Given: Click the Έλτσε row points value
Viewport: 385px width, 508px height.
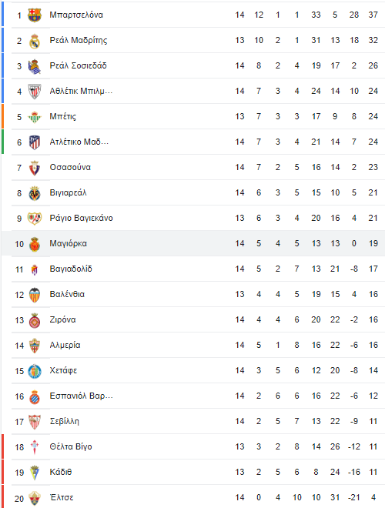Looking at the screenshot, I should 373,497.
